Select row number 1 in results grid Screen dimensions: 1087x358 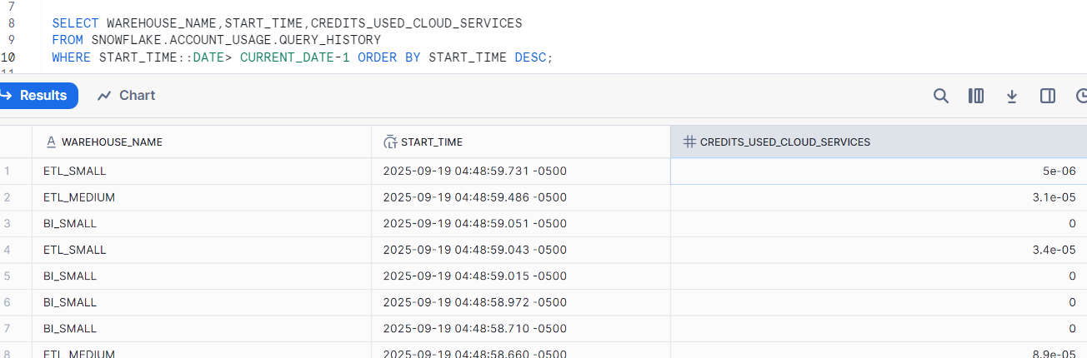point(8,171)
